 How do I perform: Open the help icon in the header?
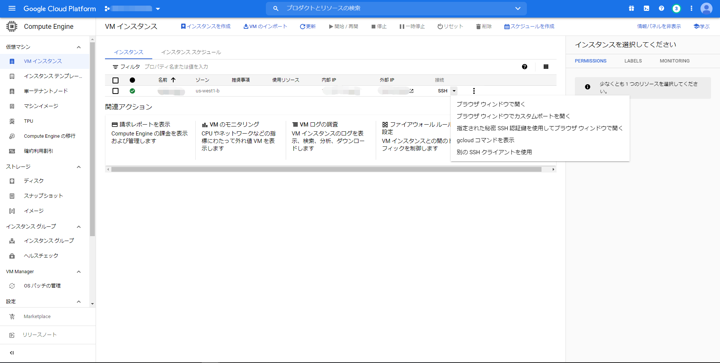[x=661, y=8]
